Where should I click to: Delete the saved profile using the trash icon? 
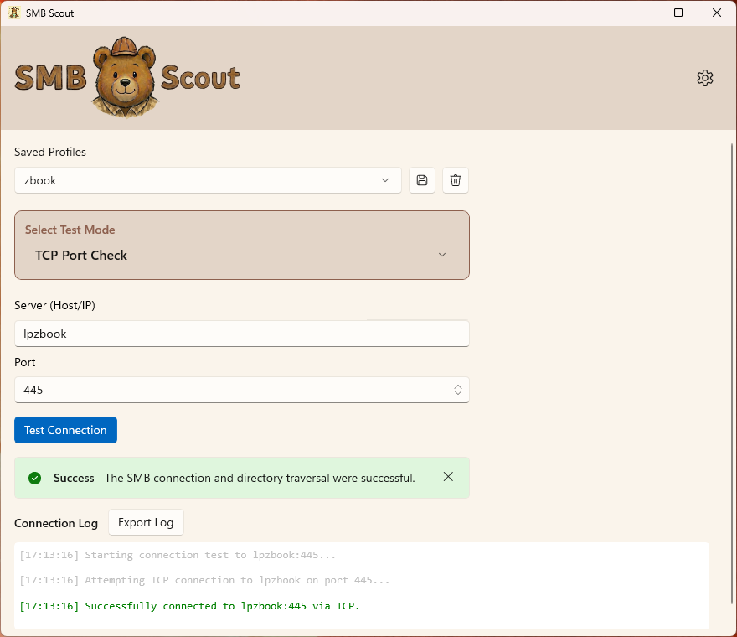(456, 180)
